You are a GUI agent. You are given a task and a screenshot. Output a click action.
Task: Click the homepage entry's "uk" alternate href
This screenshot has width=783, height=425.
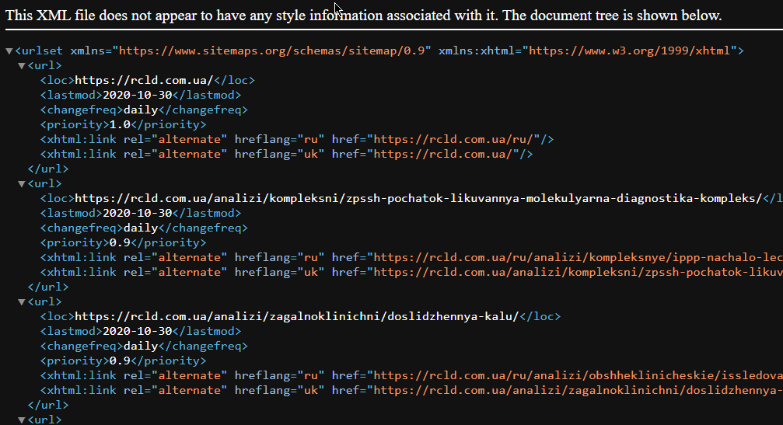(449, 154)
